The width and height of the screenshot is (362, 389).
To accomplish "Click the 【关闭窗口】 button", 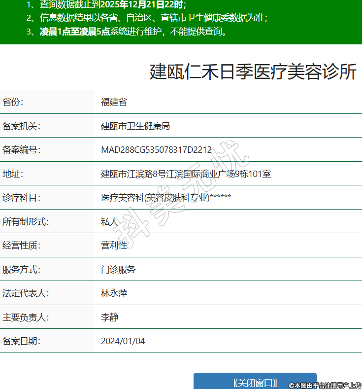I will pyautogui.click(x=255, y=382).
